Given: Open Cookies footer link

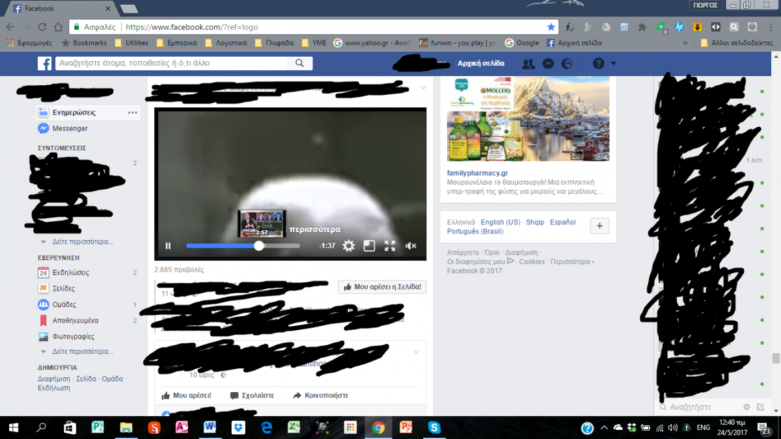Looking at the screenshot, I should [532, 261].
